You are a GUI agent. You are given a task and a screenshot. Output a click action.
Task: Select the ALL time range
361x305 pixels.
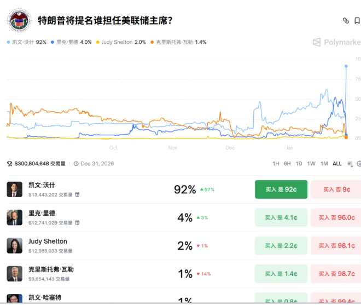(337, 164)
